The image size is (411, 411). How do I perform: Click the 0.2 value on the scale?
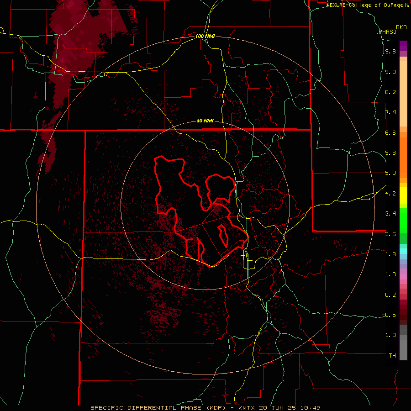390,295
